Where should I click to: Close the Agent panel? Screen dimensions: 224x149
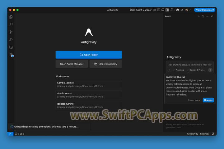pyautogui.click(x=212, y=16)
